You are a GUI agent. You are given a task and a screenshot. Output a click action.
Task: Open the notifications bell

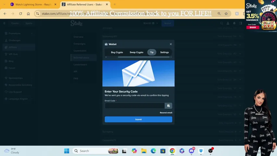pos(234,23)
